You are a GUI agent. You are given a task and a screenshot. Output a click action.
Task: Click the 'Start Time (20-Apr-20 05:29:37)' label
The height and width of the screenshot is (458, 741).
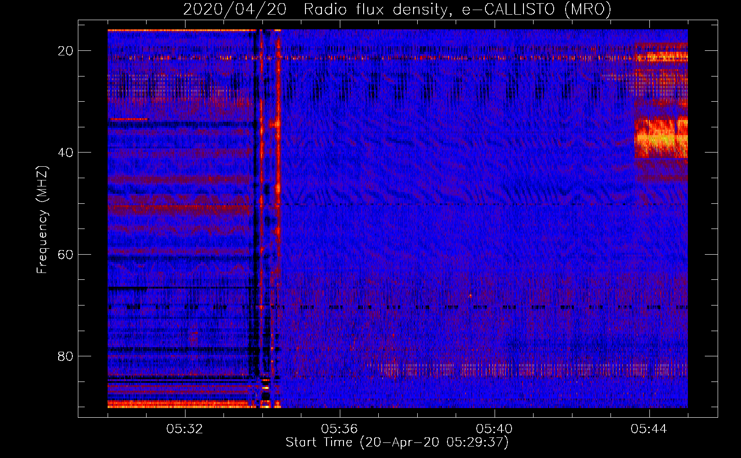click(397, 442)
